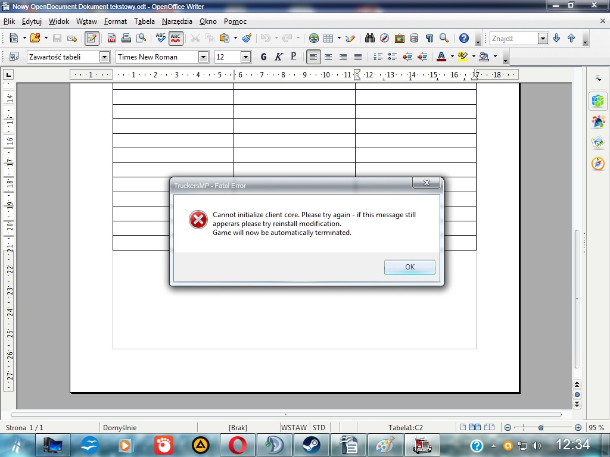Open font color dropdown arrow
This screenshot has width=610, height=457.
click(452, 57)
